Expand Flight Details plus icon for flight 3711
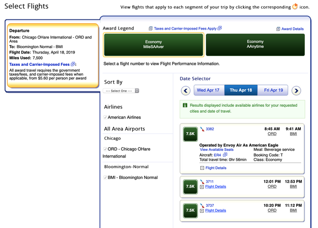318x228 pixels. [202, 187]
